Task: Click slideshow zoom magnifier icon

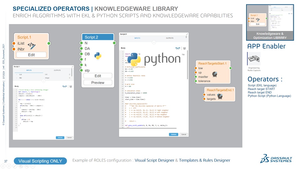Action: pyautogui.click(x=27, y=166)
